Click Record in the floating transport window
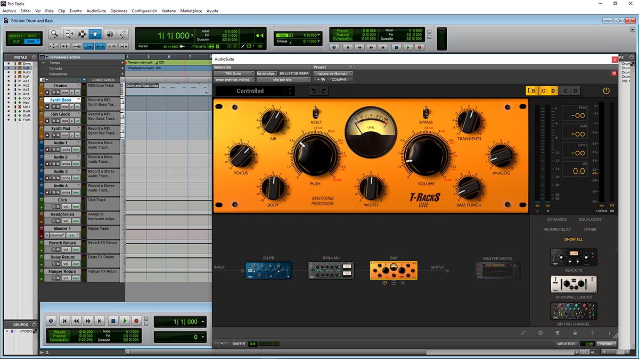 click(136, 321)
